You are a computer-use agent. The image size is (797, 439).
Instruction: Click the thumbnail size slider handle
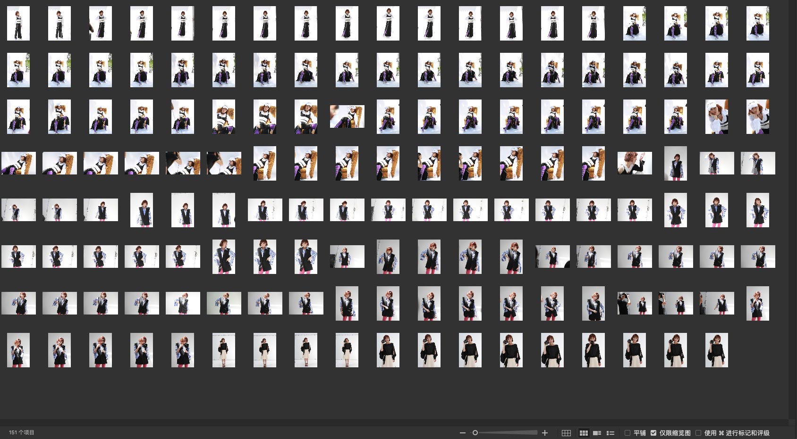475,433
